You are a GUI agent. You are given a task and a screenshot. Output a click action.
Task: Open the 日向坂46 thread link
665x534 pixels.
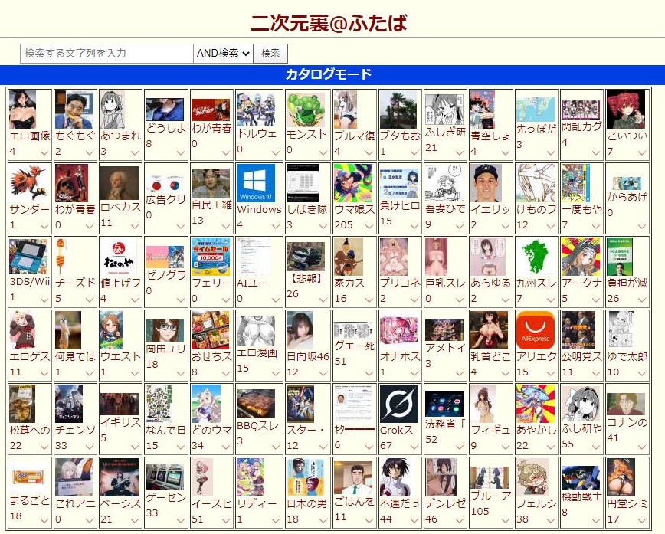307,356
